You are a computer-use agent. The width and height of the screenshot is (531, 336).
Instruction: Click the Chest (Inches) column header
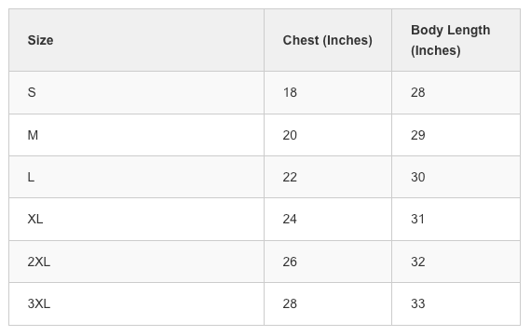click(328, 40)
